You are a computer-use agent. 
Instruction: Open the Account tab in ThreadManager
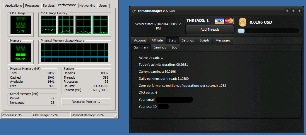coord(140,40)
